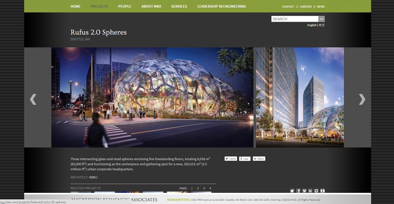Screen dimensions: 394x204
Task: Open the LinkedIn icon in the footer
Action: coord(310,191)
